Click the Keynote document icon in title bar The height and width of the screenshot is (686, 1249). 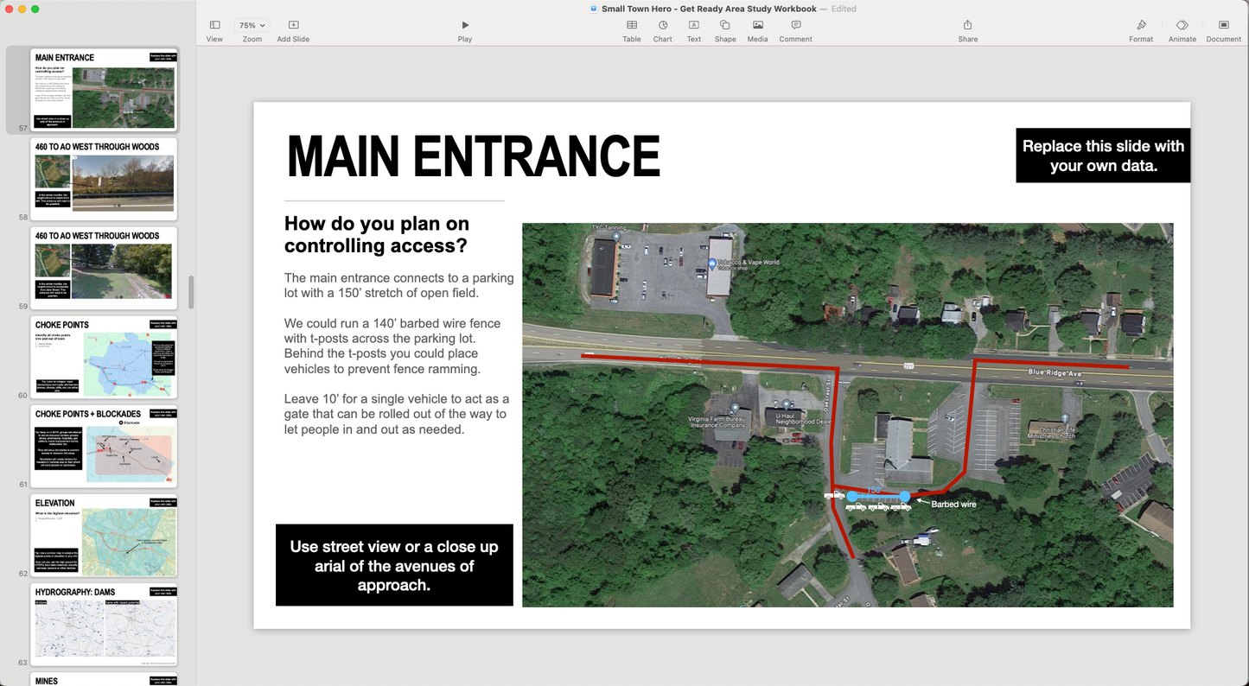(x=594, y=9)
